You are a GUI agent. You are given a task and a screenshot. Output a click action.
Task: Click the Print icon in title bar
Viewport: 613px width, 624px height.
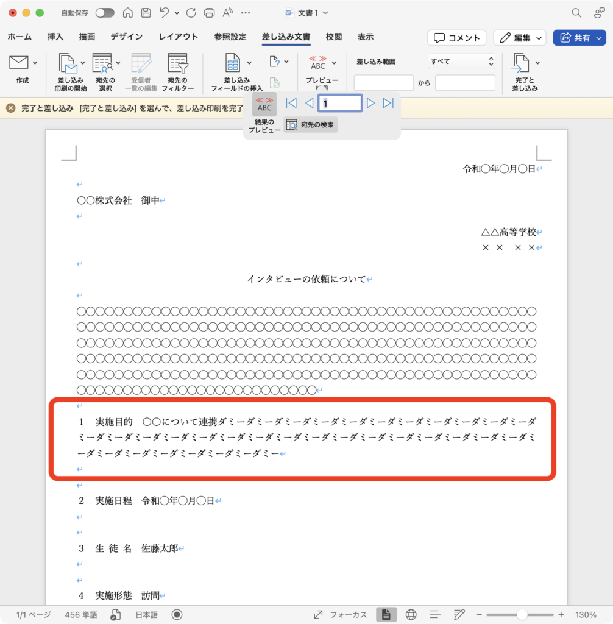click(209, 13)
